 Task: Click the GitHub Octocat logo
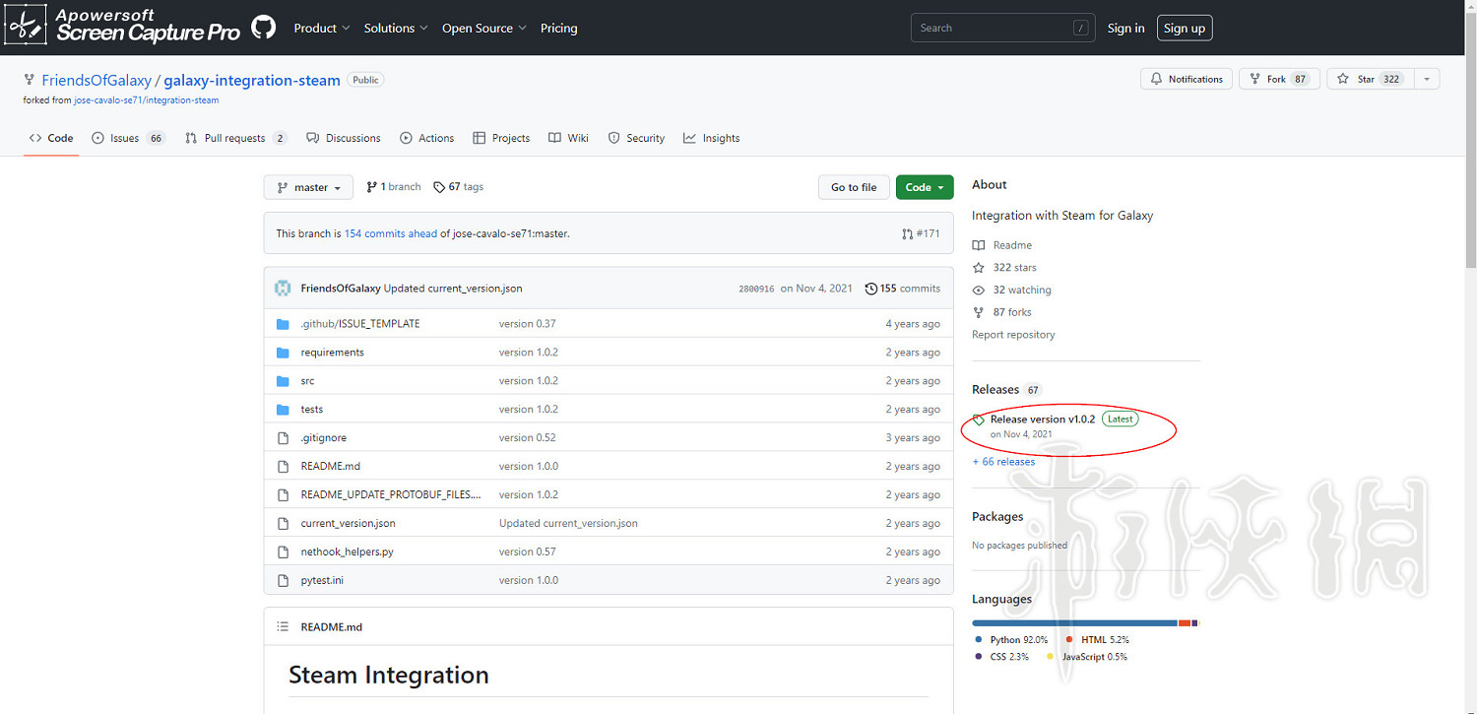264,28
